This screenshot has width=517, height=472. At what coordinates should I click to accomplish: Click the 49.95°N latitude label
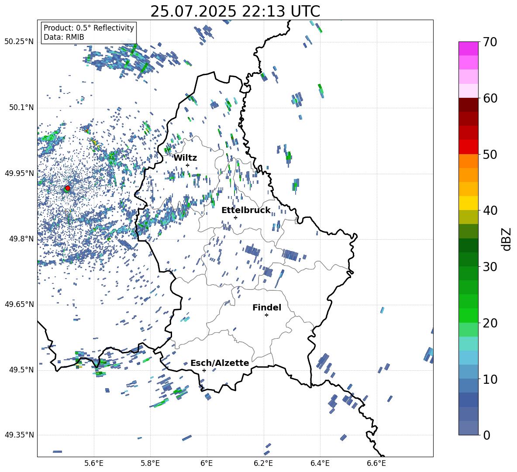[19, 173]
